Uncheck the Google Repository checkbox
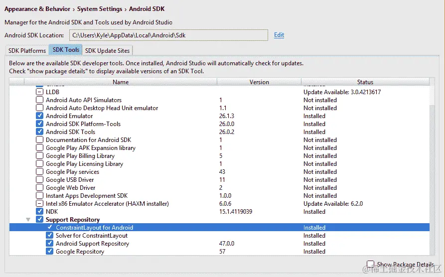Viewport: 445px width, 277px height. (x=50, y=251)
